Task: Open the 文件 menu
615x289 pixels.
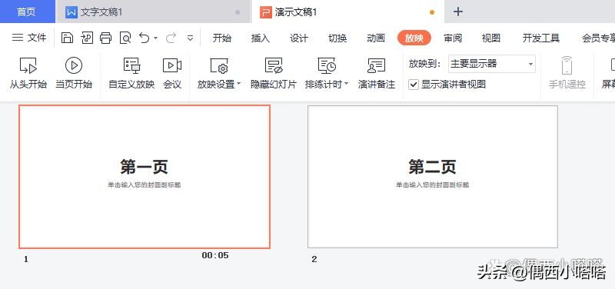Action: point(29,38)
